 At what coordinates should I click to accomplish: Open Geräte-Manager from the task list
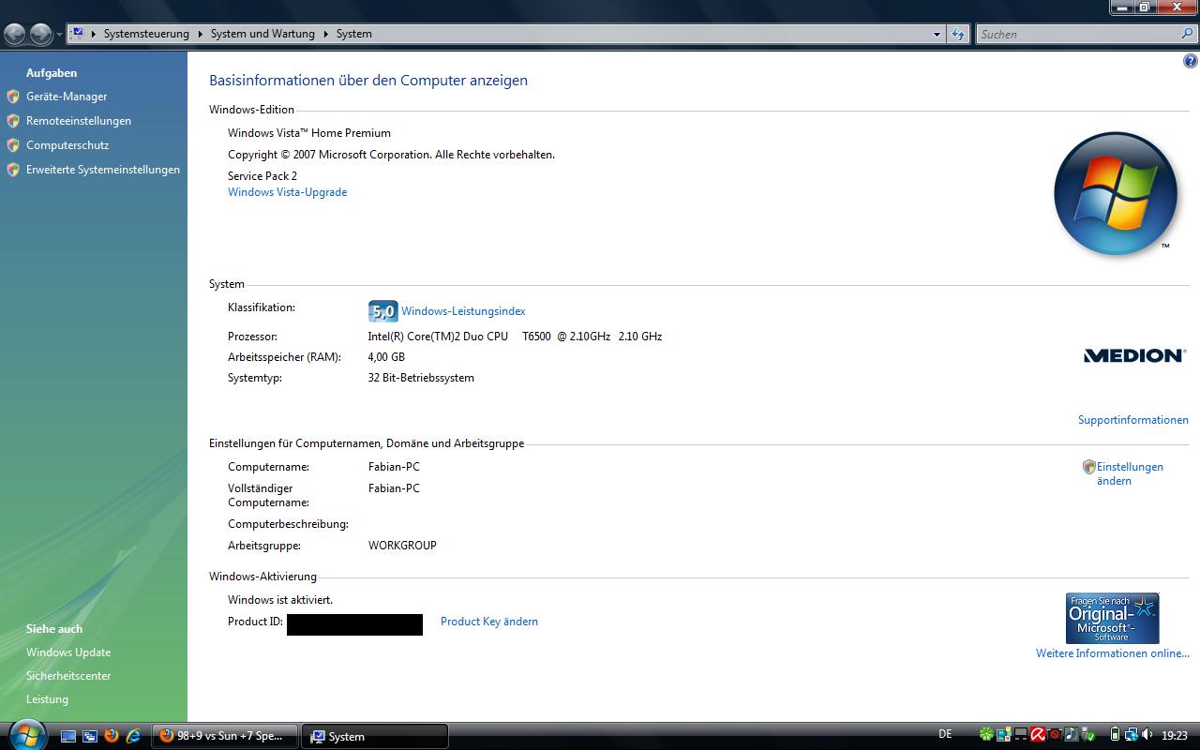pyautogui.click(x=67, y=97)
